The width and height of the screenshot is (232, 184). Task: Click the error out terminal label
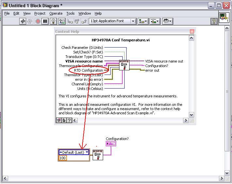click(152, 70)
